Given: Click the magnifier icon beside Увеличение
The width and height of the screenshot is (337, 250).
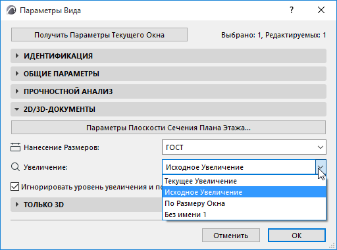Looking at the screenshot, I should tap(15, 167).
